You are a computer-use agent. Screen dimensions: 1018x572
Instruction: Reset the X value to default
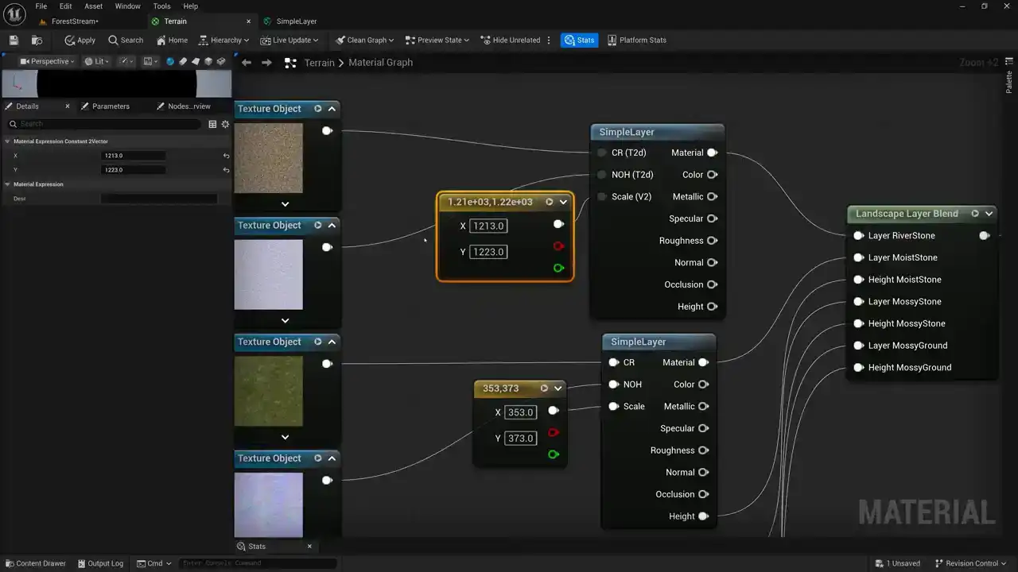226,156
